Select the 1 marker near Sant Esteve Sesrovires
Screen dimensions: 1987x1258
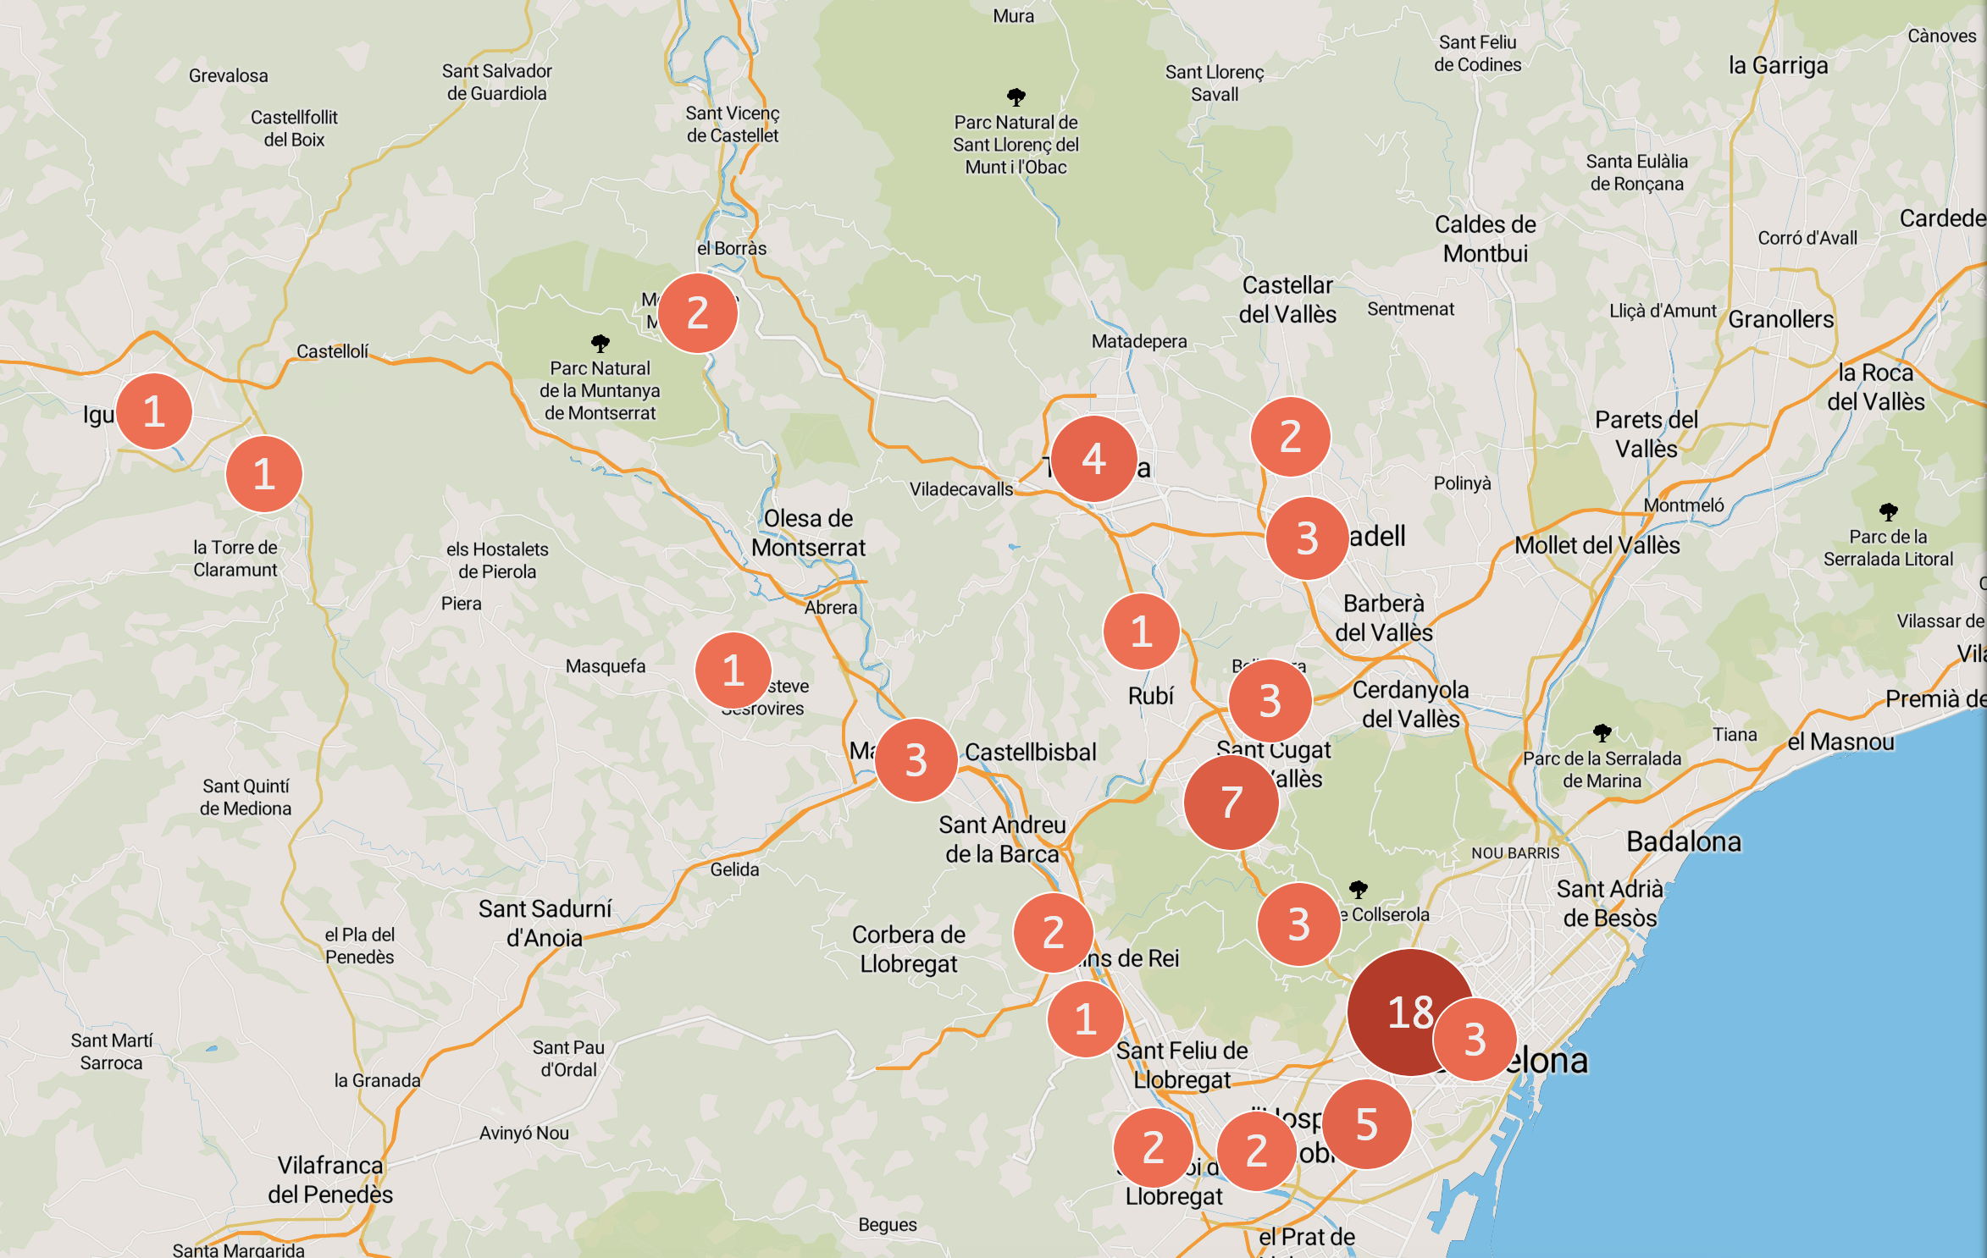pos(733,670)
